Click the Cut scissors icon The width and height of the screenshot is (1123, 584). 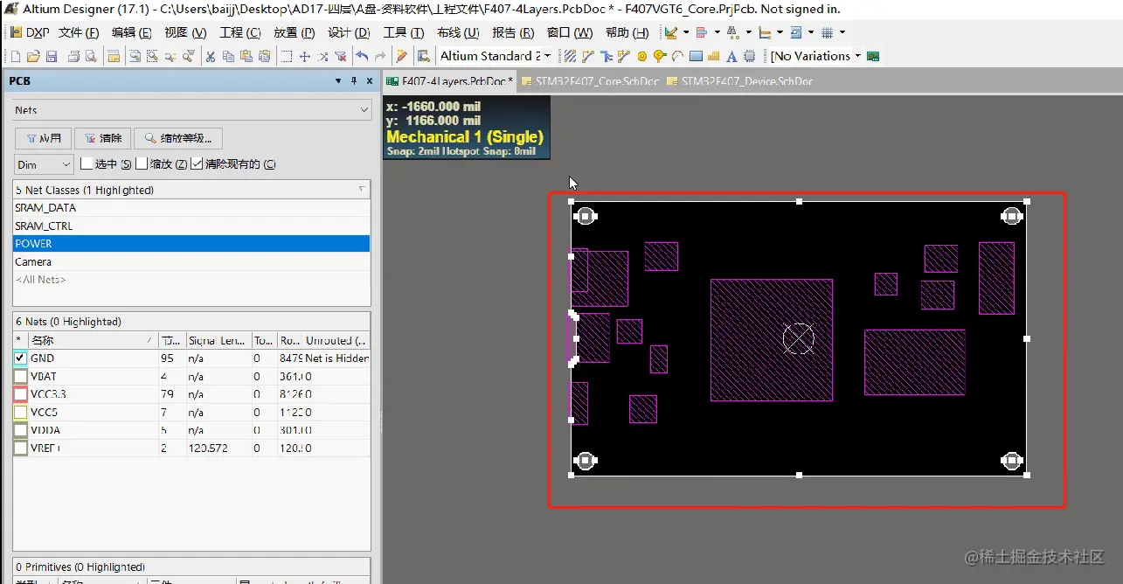click(211, 56)
